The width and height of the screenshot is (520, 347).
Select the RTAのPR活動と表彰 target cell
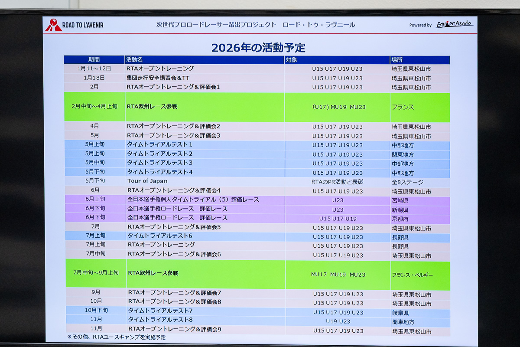pos(337,182)
